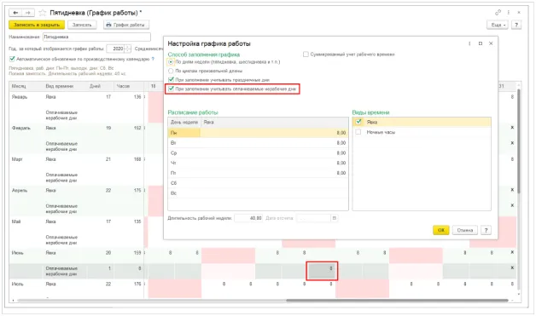Screen dimensions: 536x316
Task: Focus the Наименование field with Пятидневка
Action: click(96, 37)
